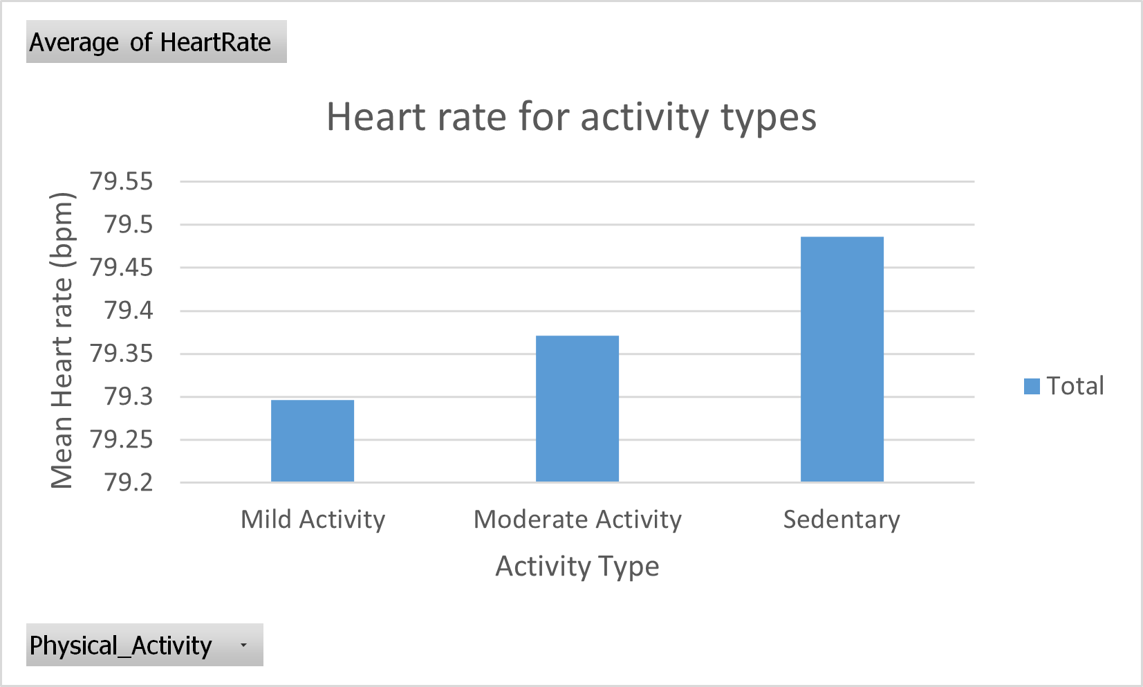Select the 79.4 axis tick label
The height and width of the screenshot is (687, 1143).
tap(129, 311)
